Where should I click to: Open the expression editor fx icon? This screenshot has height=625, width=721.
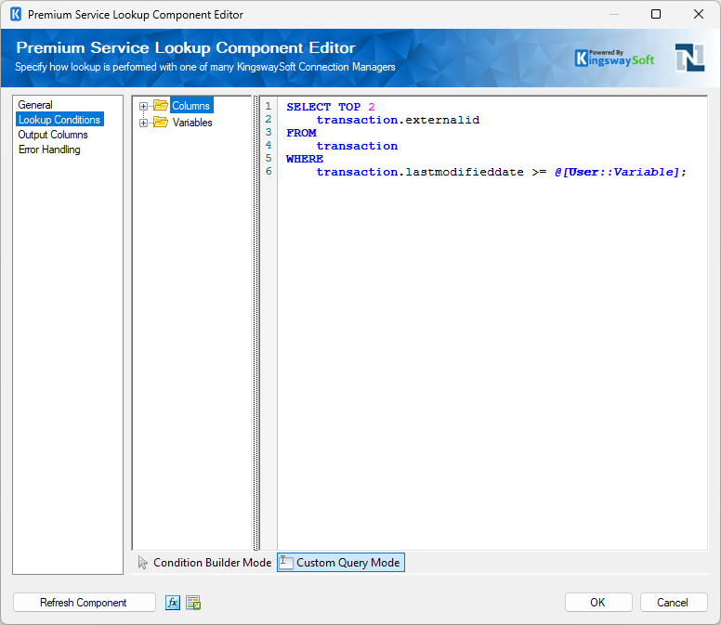[173, 603]
